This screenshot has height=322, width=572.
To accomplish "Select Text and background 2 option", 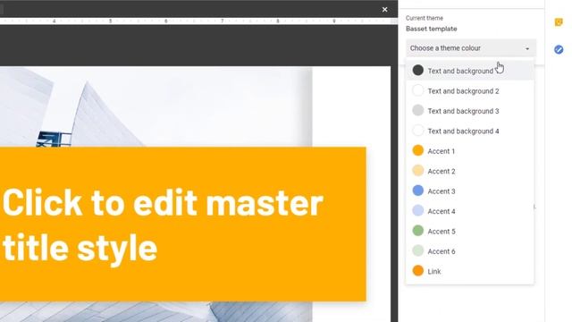I will click(470, 91).
